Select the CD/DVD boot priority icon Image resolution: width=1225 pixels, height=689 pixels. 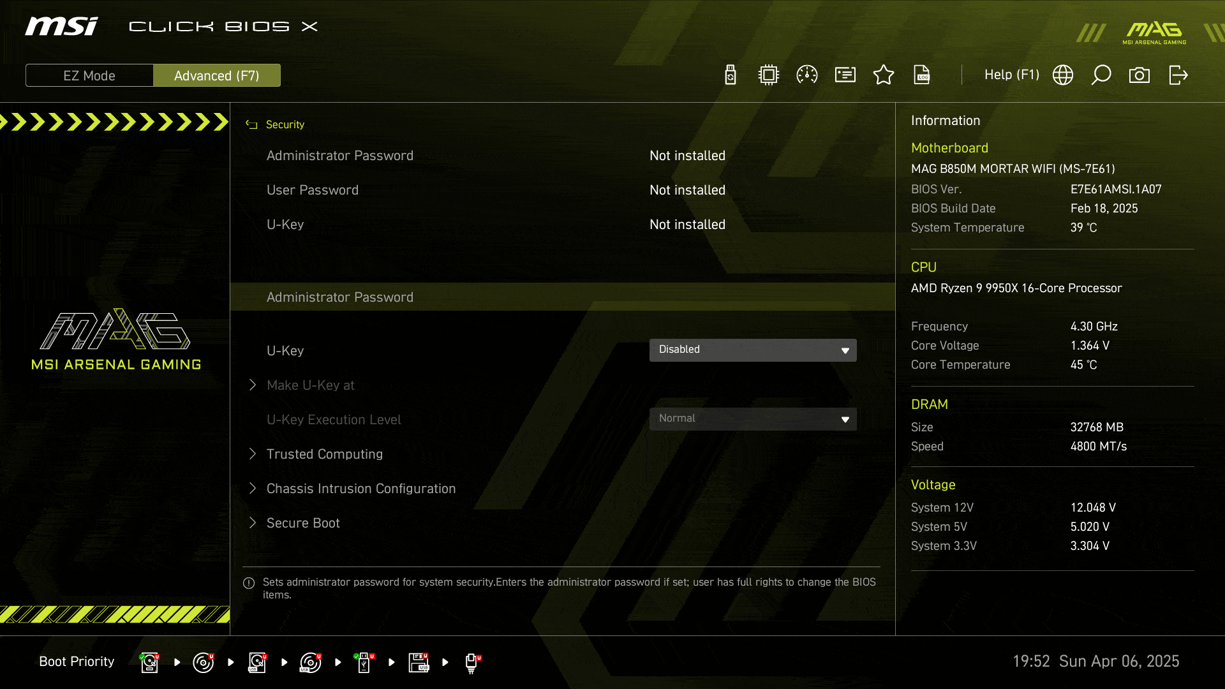204,662
